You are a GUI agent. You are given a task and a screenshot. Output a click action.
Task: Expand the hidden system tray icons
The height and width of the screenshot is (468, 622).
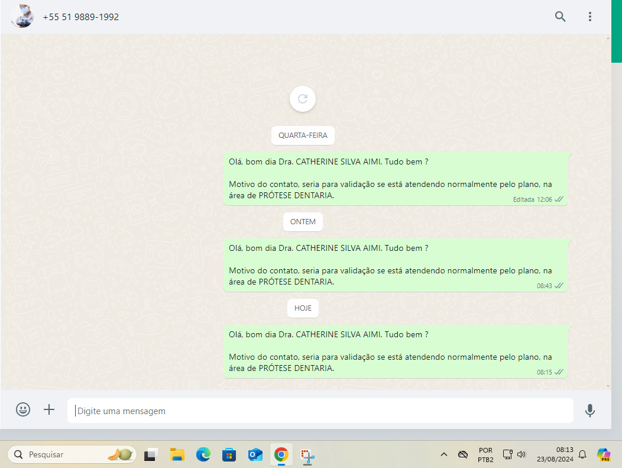pos(443,454)
